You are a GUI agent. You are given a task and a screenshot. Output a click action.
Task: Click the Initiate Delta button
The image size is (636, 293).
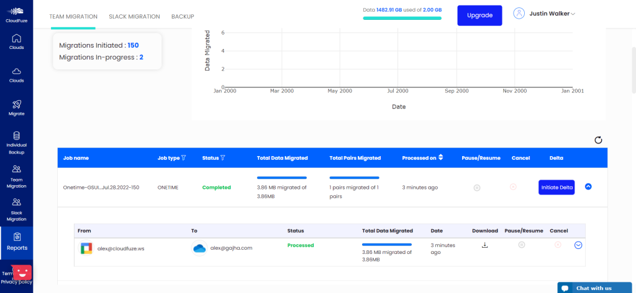[556, 187]
